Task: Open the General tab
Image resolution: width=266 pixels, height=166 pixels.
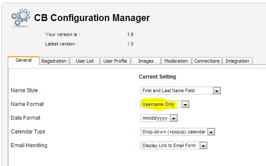Action: (x=24, y=60)
